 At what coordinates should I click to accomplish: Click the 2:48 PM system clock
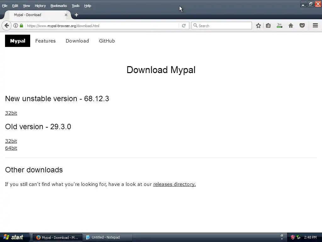[x=310, y=237]
